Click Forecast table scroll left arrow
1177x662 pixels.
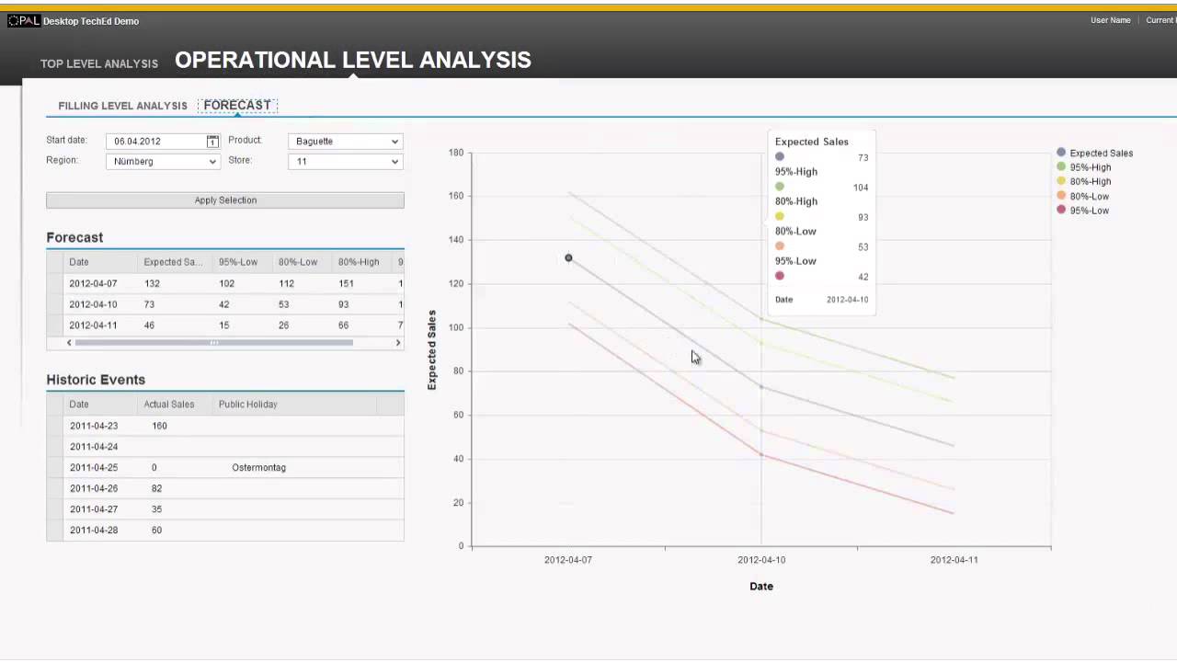[x=69, y=343]
